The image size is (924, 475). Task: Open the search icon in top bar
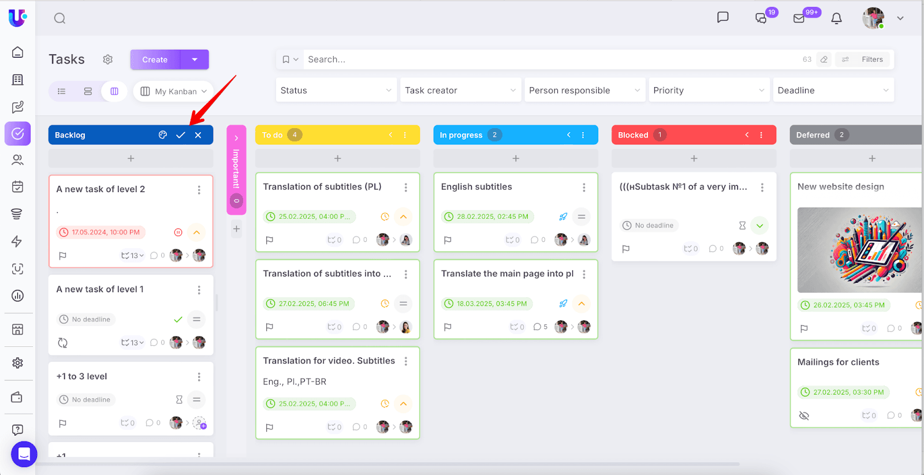coord(59,18)
